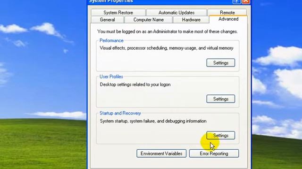
Task: Switch to the System Restore tab
Action: tap(118, 13)
